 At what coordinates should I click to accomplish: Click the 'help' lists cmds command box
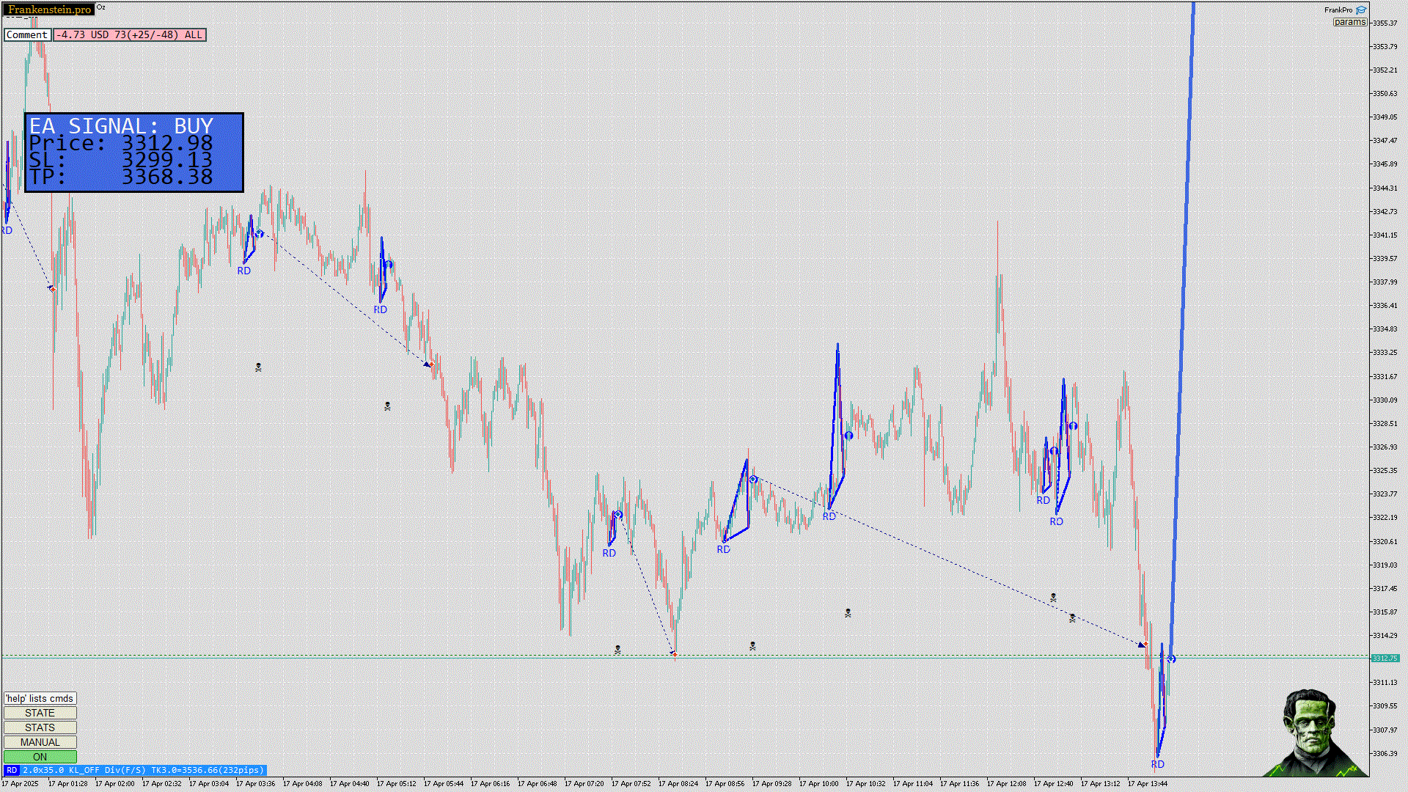point(40,698)
